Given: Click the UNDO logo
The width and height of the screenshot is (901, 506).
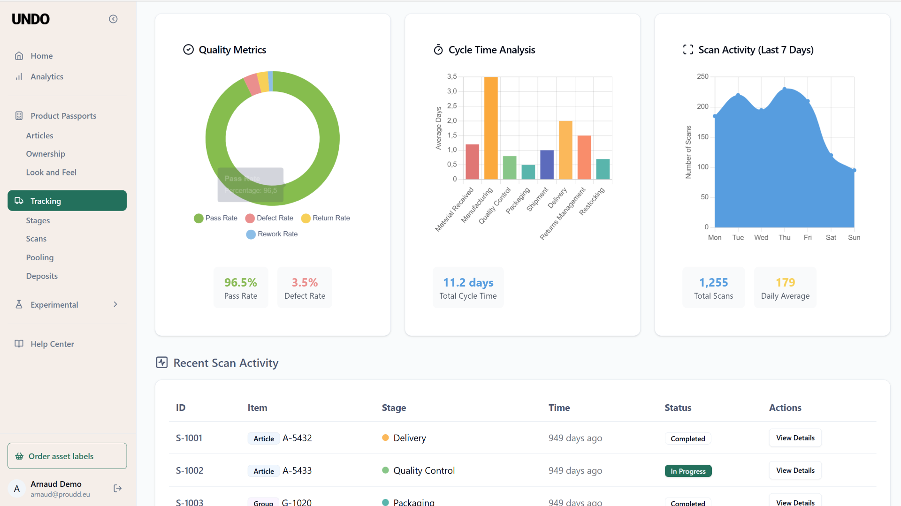Looking at the screenshot, I should (x=31, y=19).
